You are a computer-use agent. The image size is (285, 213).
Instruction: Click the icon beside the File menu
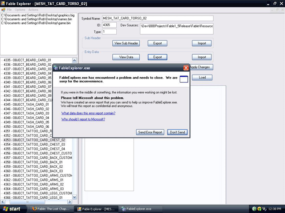click(3, 10)
